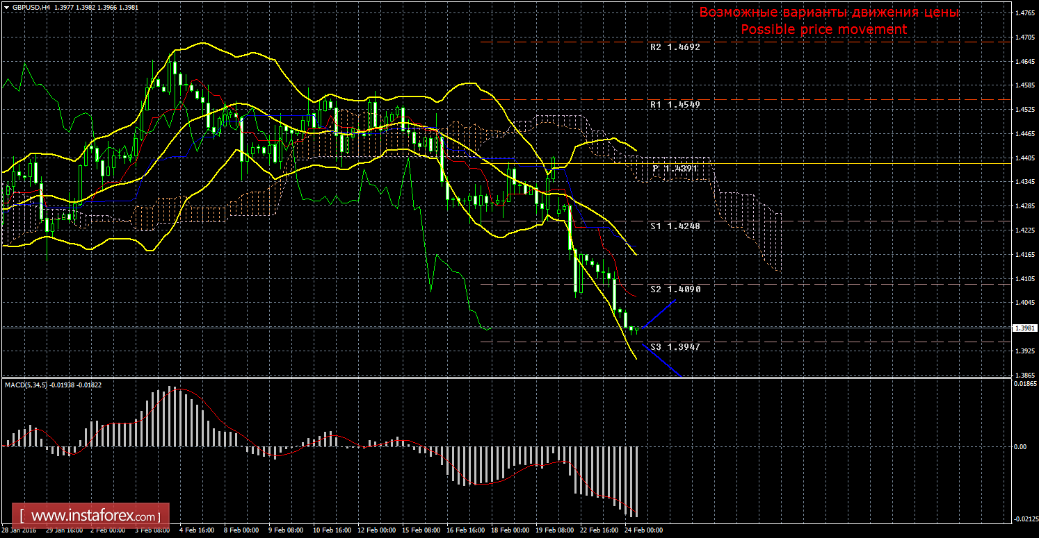Screen dimensions: 1039x538
Task: Click the 1.4765 price axis value
Action: click(1023, 13)
